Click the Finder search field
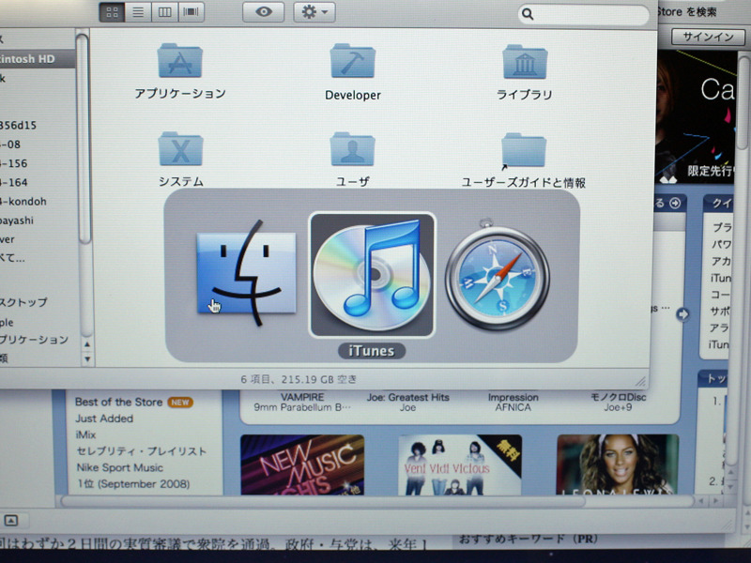 (x=583, y=14)
